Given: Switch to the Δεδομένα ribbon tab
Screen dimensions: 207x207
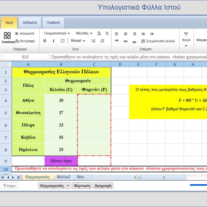Looking at the screenshot, I should pyautogui.click(x=30, y=23).
